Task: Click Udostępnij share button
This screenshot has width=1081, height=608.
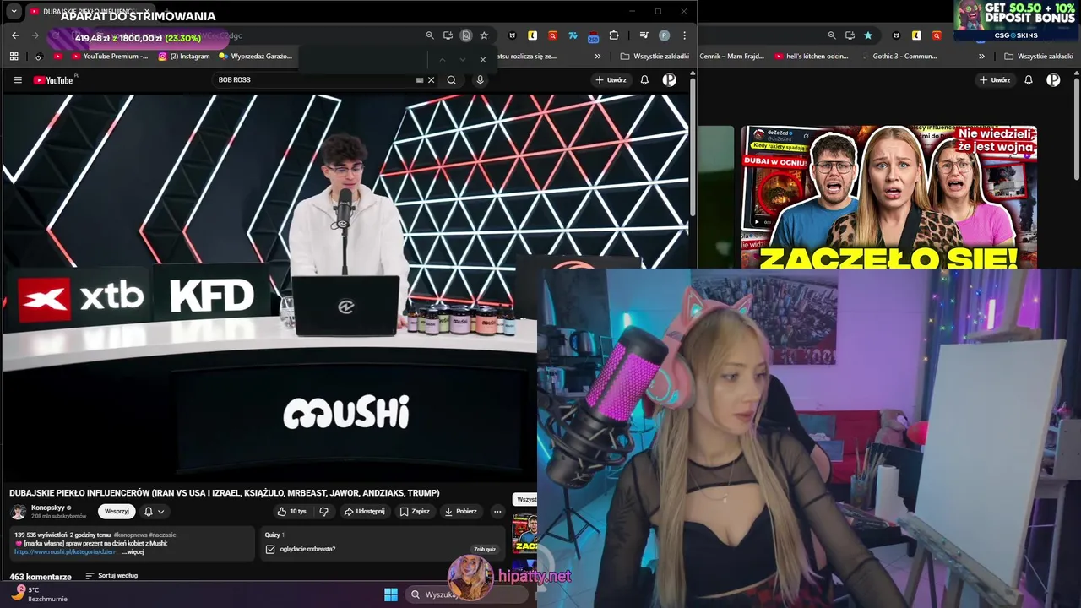Action: point(364,512)
